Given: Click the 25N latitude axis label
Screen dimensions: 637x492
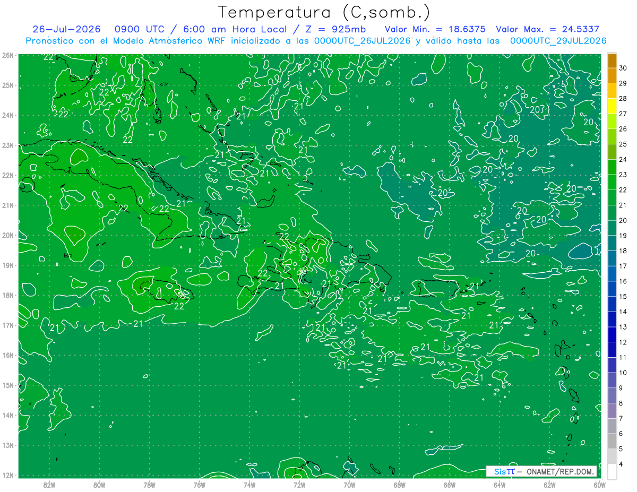Looking at the screenshot, I should pos(7,85).
